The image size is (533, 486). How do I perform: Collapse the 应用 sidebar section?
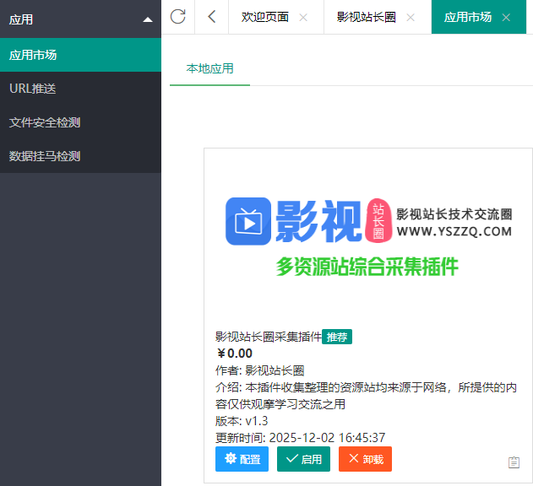tap(80, 19)
